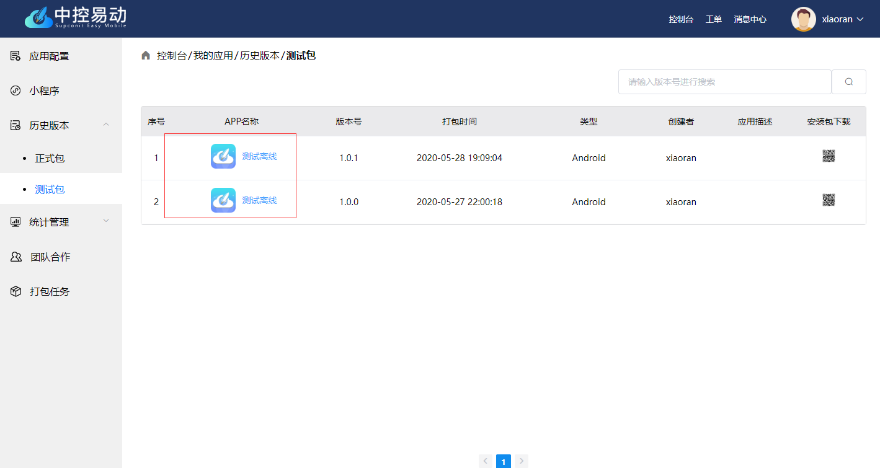Click previous page arrow in pagination
880x468 pixels.
(x=486, y=461)
